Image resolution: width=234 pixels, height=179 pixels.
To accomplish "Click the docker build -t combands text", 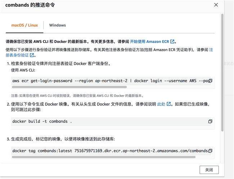I will point(42,121).
